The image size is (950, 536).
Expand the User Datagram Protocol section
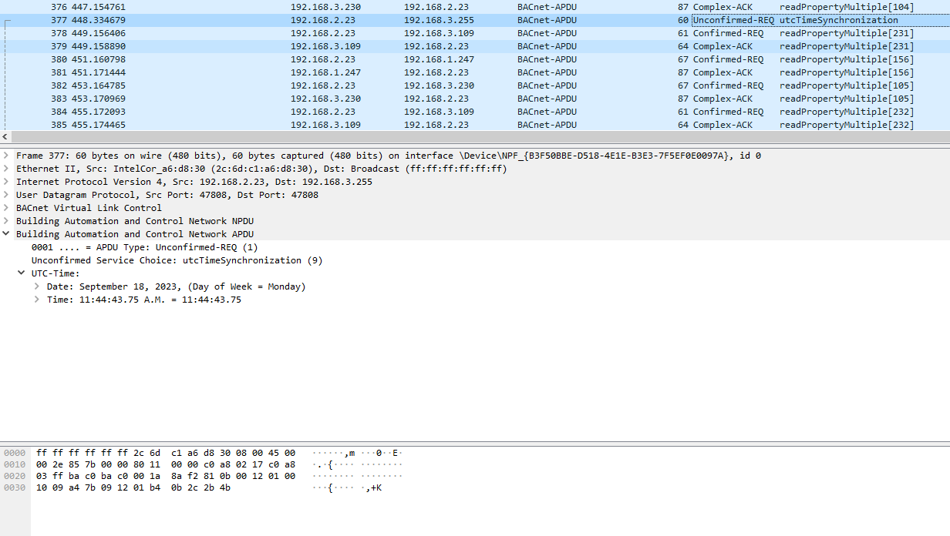pyautogui.click(x=7, y=195)
